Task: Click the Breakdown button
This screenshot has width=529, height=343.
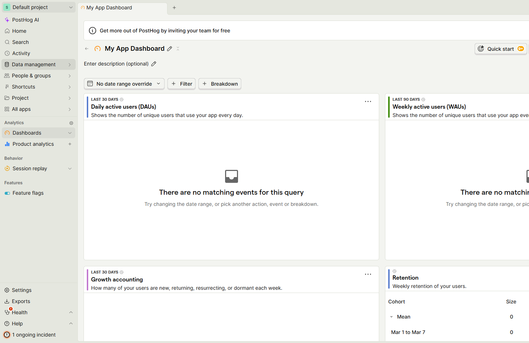Action: coord(220,84)
